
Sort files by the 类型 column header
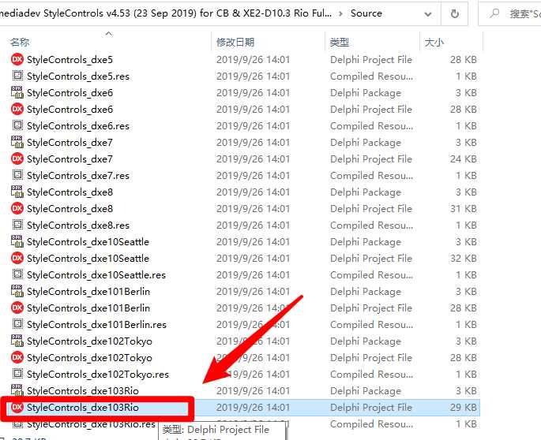[x=340, y=42]
